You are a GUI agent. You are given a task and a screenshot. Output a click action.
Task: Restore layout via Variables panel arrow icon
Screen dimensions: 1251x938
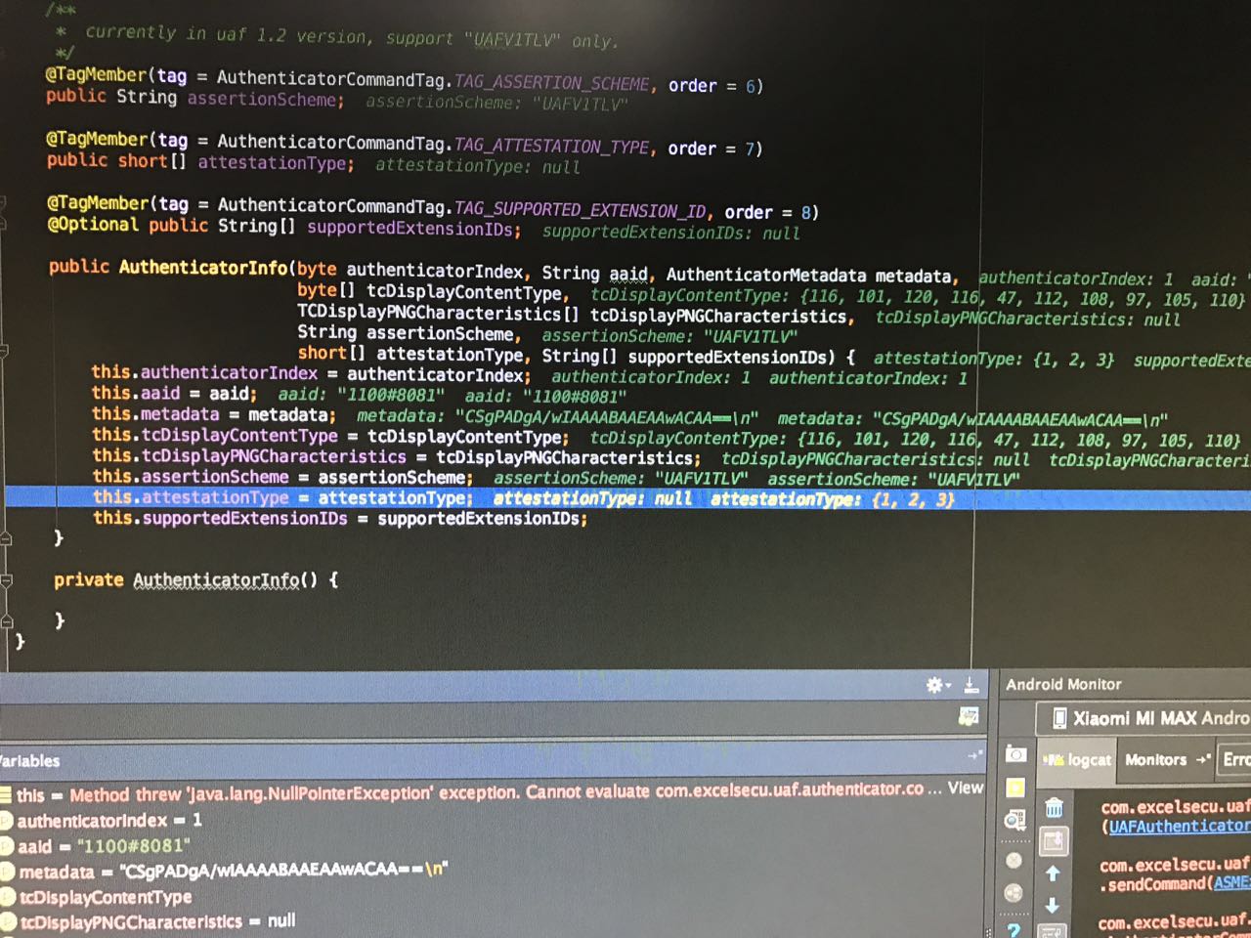(974, 756)
